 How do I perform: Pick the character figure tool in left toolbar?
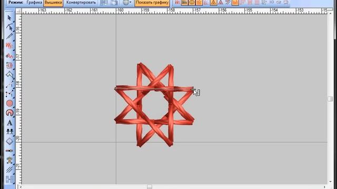pos(9,160)
